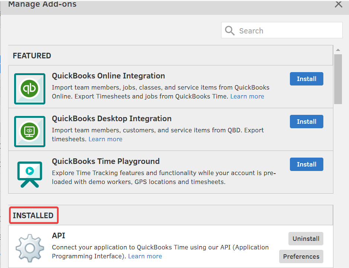349x268 pixels.
Task: Install the QuickBooks Desktop Integration add-on
Action: tap(306, 122)
